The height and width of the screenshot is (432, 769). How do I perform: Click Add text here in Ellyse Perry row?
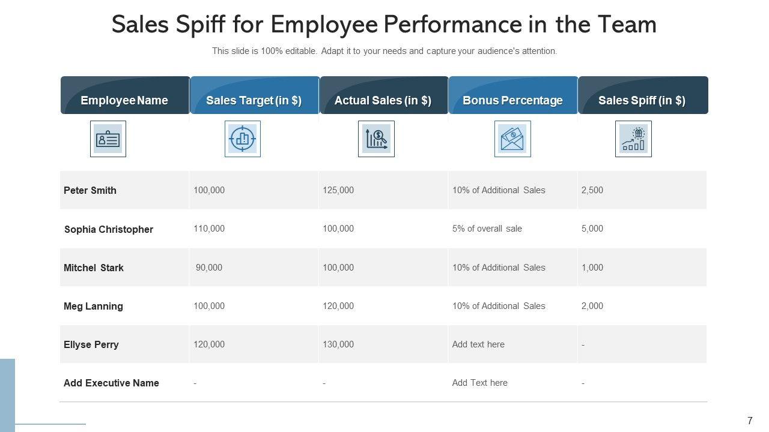click(478, 344)
